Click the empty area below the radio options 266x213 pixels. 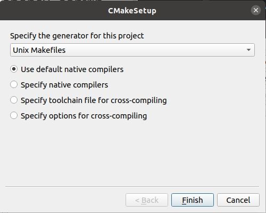[x=132, y=153]
